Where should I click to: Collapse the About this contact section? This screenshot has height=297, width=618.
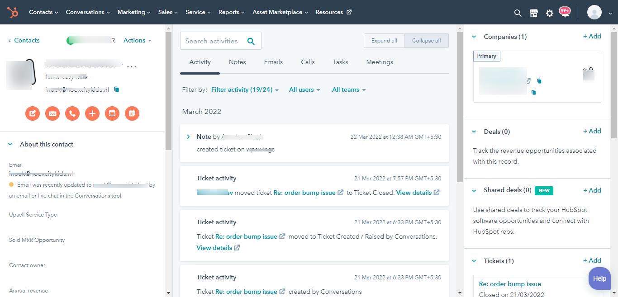pyautogui.click(x=10, y=145)
